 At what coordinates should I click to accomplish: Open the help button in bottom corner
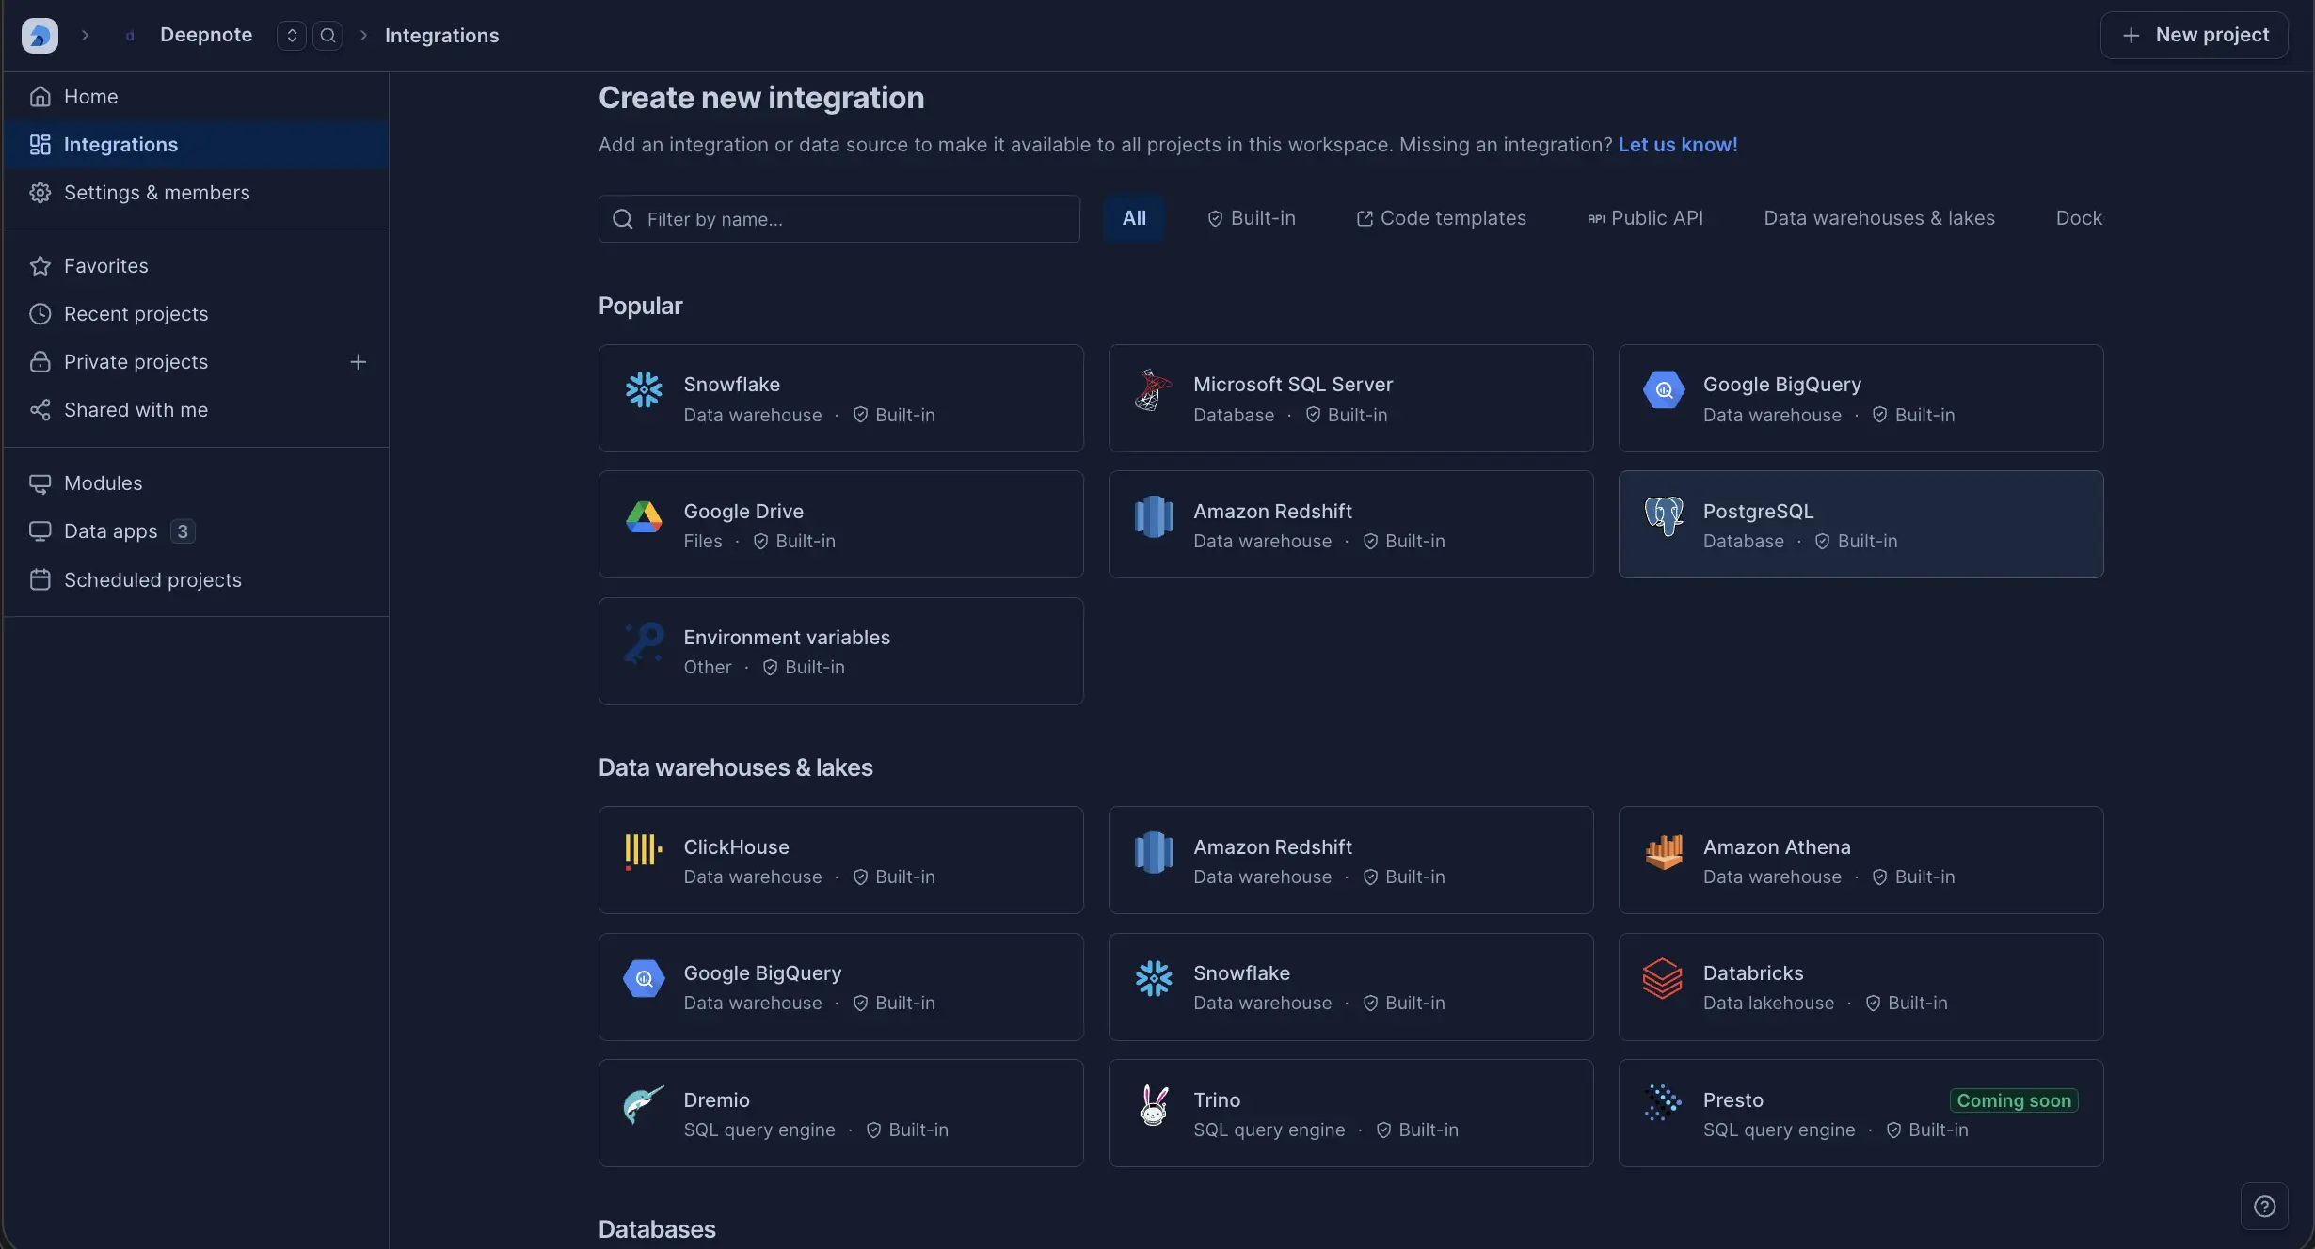[x=2264, y=1207]
